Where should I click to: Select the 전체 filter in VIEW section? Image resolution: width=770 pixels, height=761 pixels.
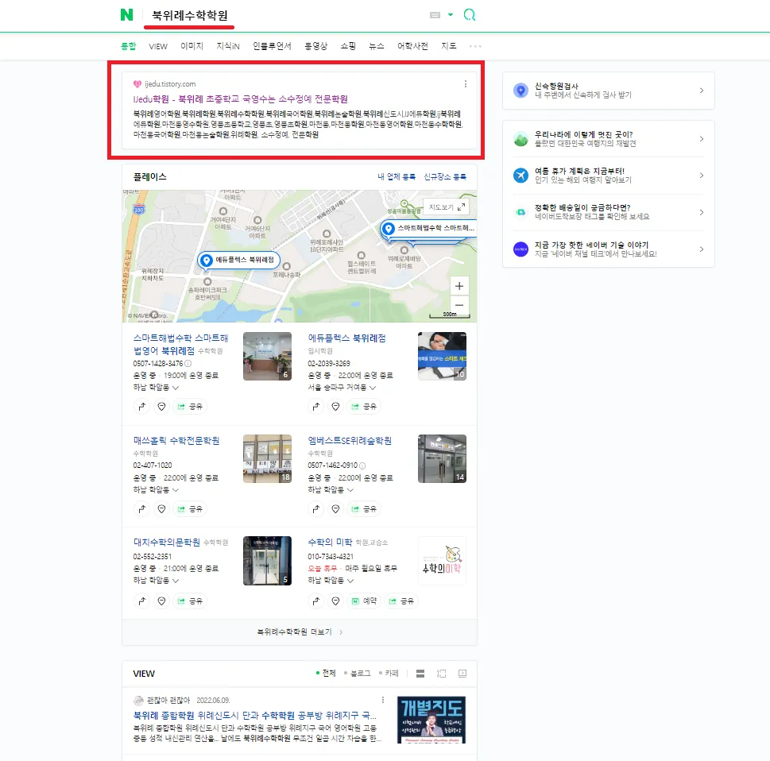pos(326,673)
